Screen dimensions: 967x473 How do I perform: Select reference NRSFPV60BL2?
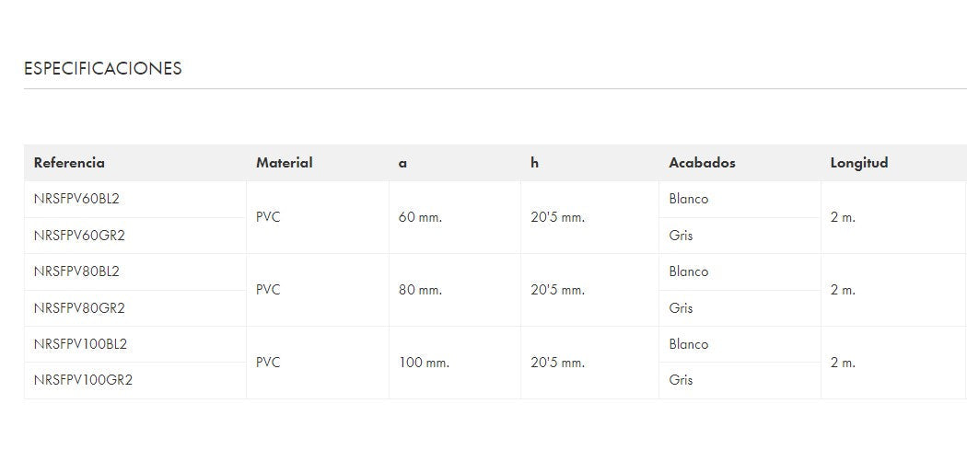coord(76,199)
